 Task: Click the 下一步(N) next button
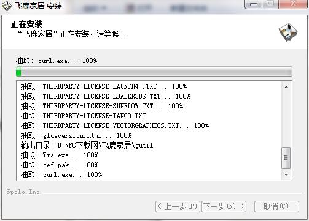[224, 206]
